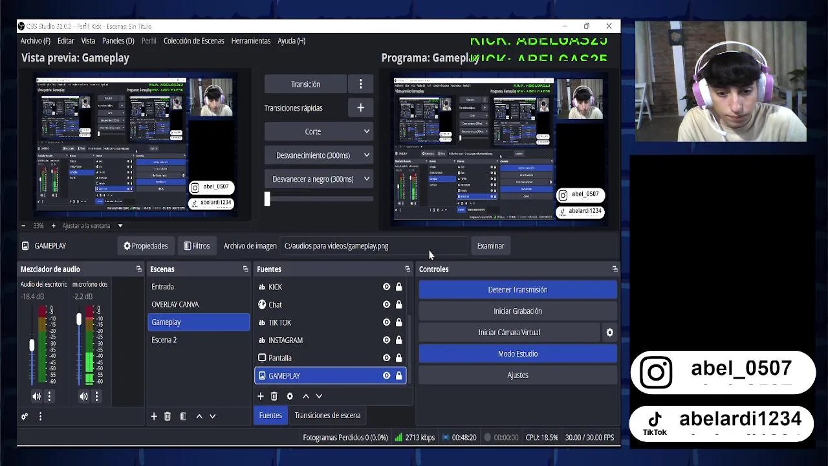The height and width of the screenshot is (466, 828).
Task: Toggle visibility of INSTAGRAM source
Action: (x=386, y=340)
